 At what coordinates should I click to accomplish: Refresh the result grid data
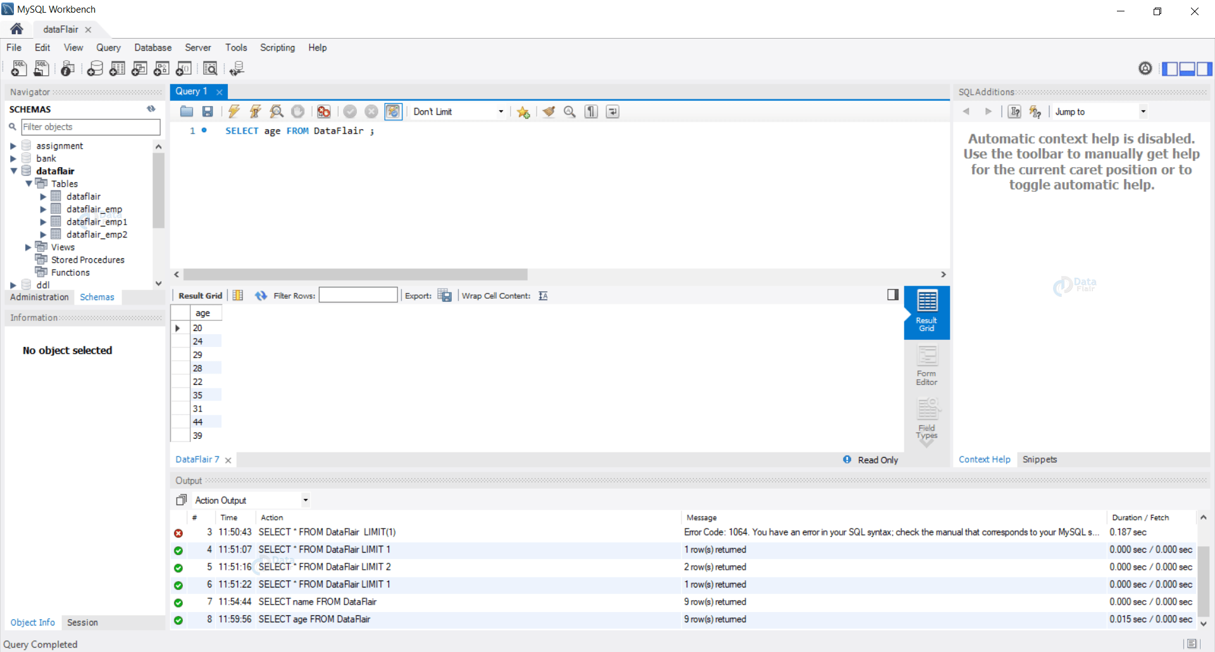click(x=261, y=296)
